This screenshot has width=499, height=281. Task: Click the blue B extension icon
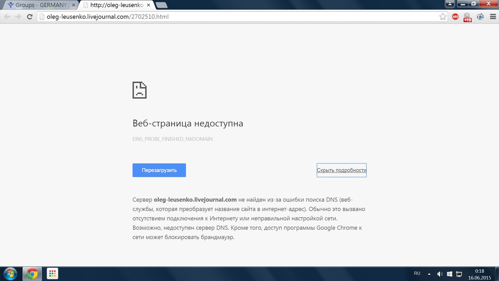pyautogui.click(x=480, y=17)
